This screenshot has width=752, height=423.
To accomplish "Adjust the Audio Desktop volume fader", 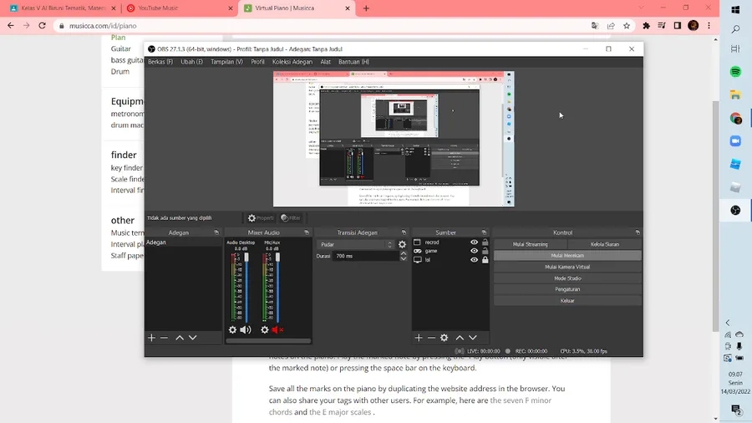I will click(246, 257).
